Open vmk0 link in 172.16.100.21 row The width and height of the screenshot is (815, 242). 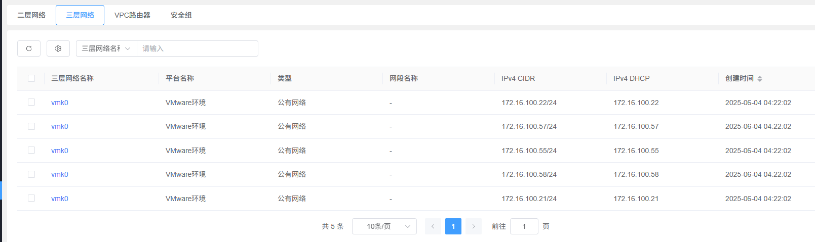pyautogui.click(x=60, y=199)
